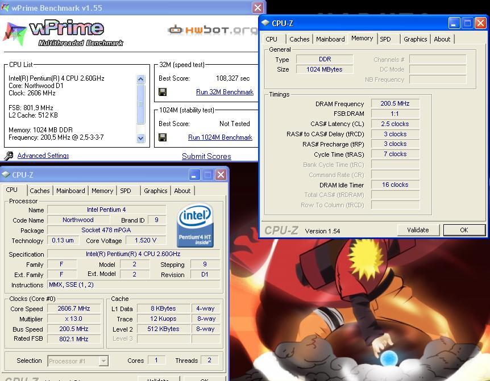Click Specification field Intel(R) Pentium(R) 4
This screenshot has height=381, width=490.
click(x=134, y=254)
